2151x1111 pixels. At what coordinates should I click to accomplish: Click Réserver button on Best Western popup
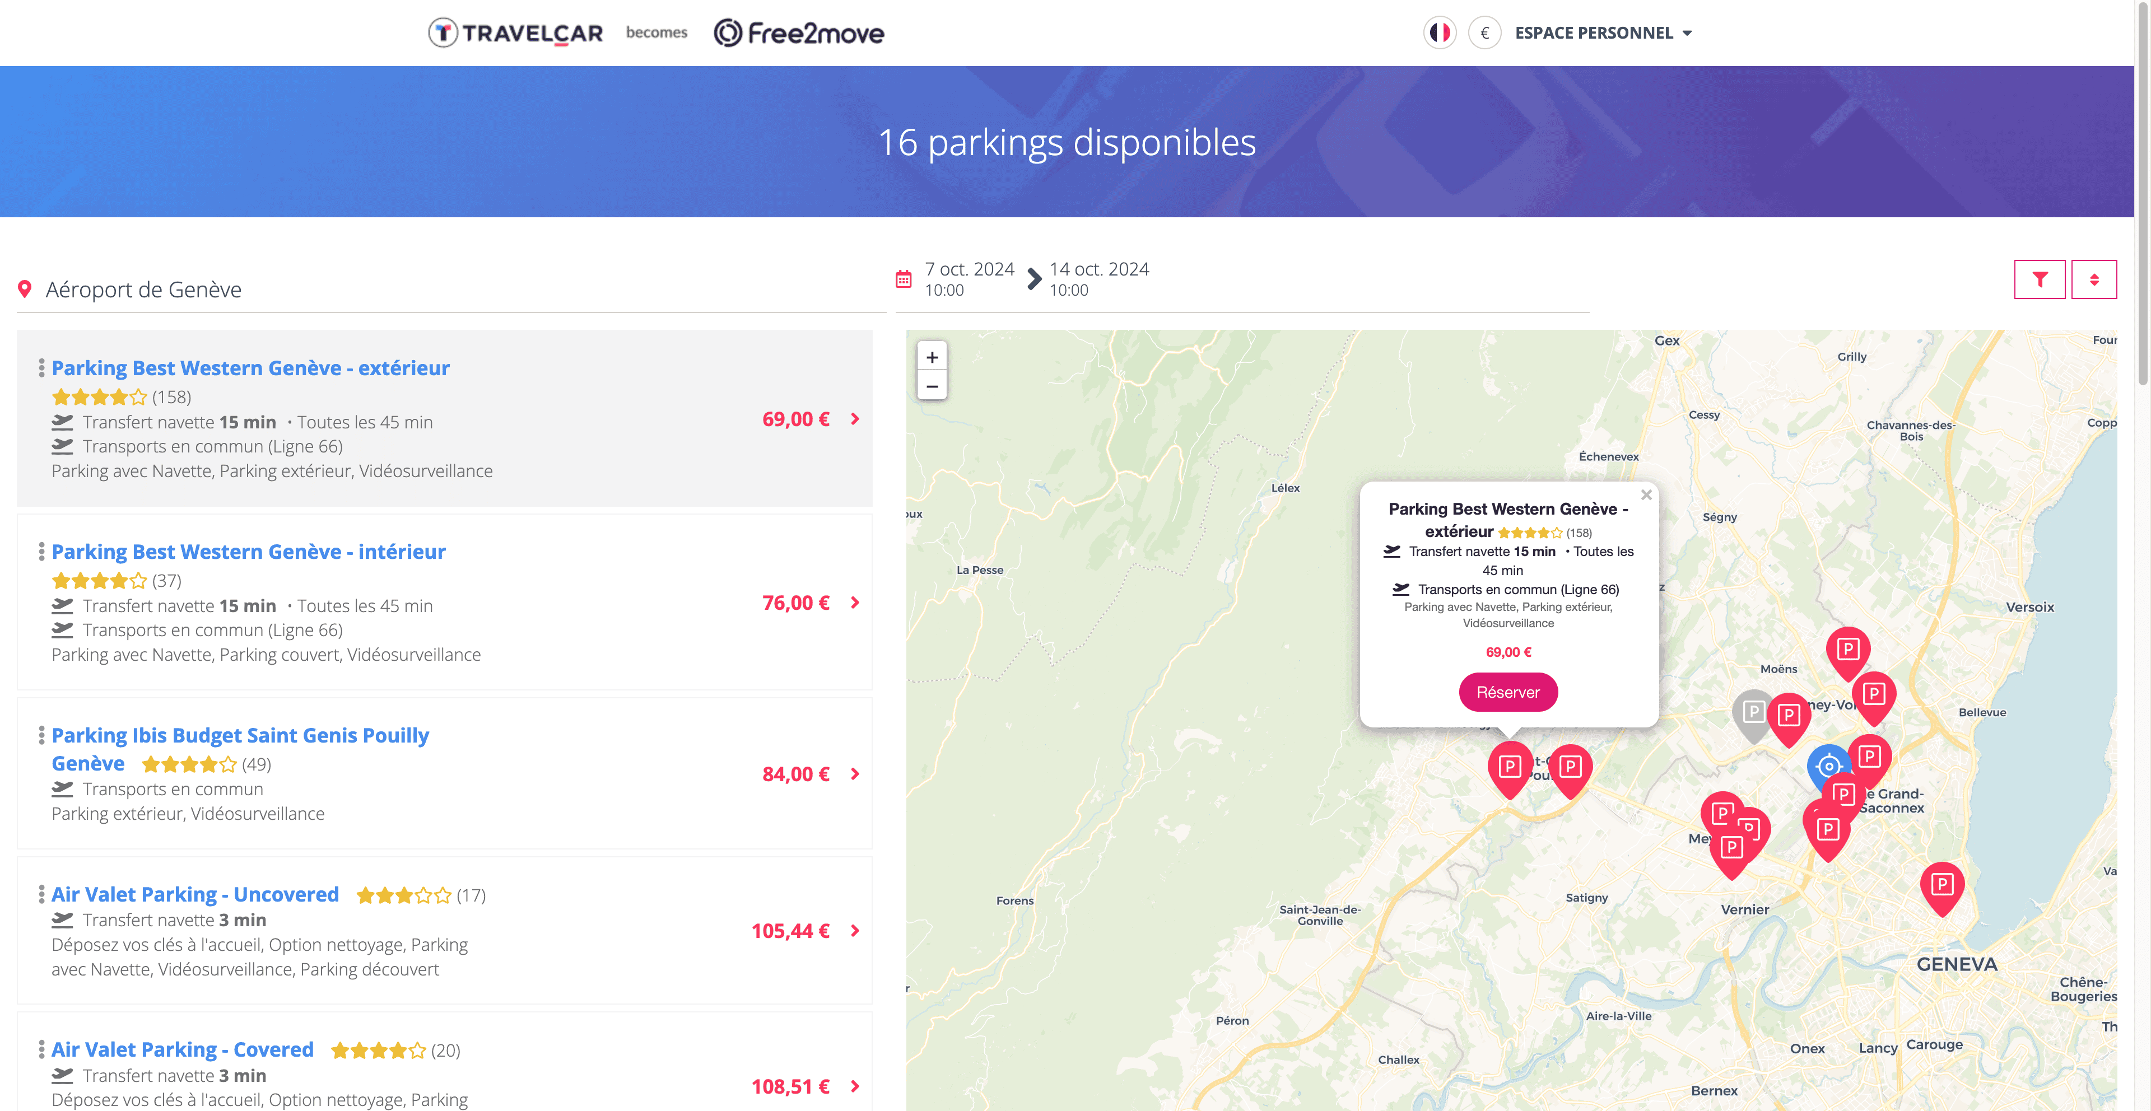click(1508, 693)
